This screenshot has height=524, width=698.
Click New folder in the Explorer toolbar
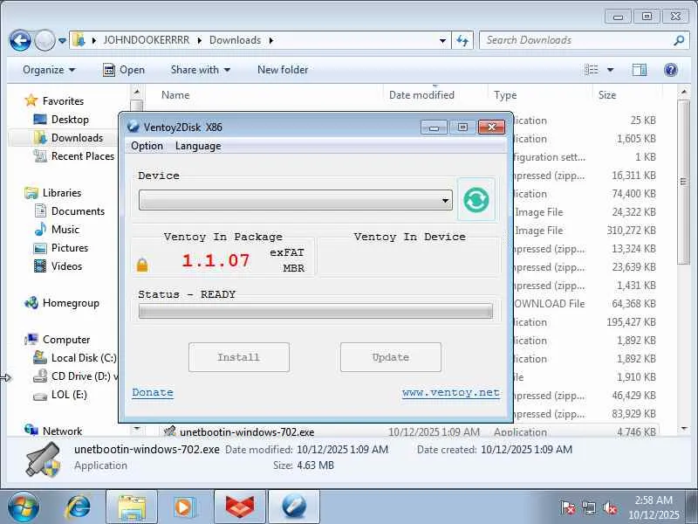click(283, 70)
